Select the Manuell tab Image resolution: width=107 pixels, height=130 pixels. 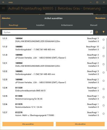94,25
